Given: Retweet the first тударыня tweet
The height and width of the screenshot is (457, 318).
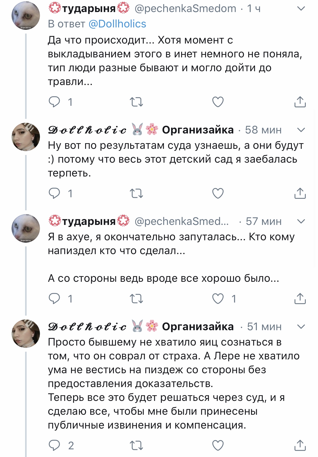Looking at the screenshot, I should pyautogui.click(x=136, y=102).
